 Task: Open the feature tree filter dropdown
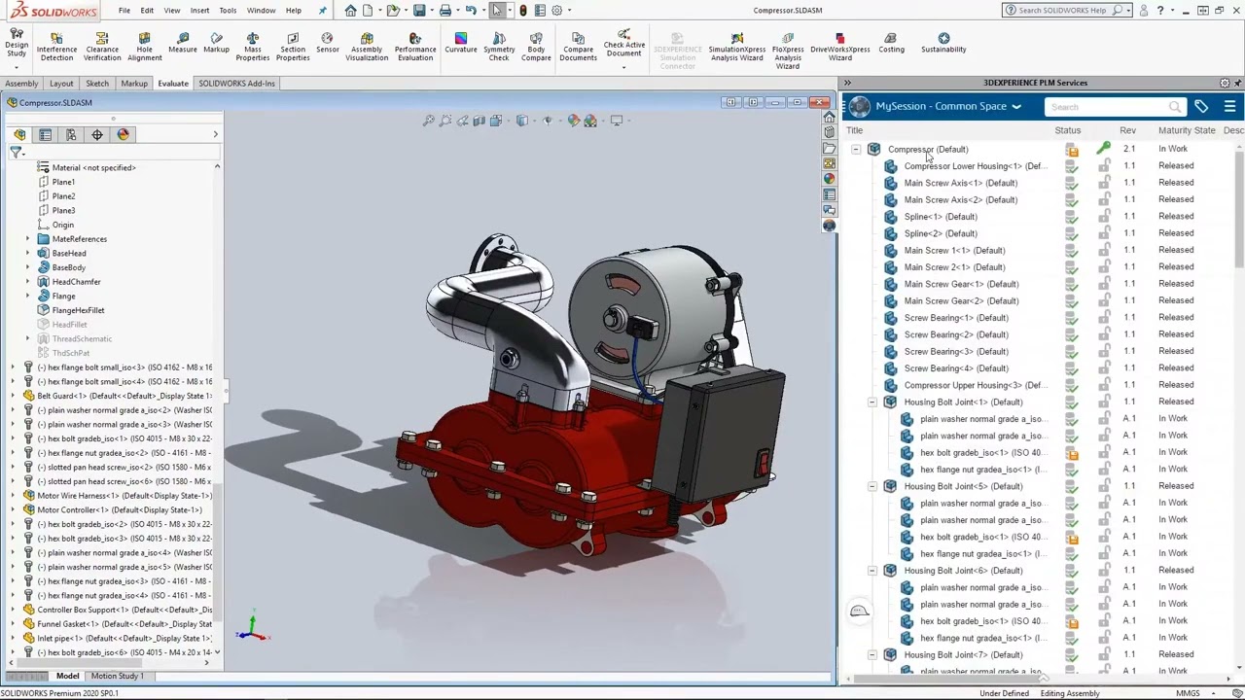pyautogui.click(x=18, y=153)
